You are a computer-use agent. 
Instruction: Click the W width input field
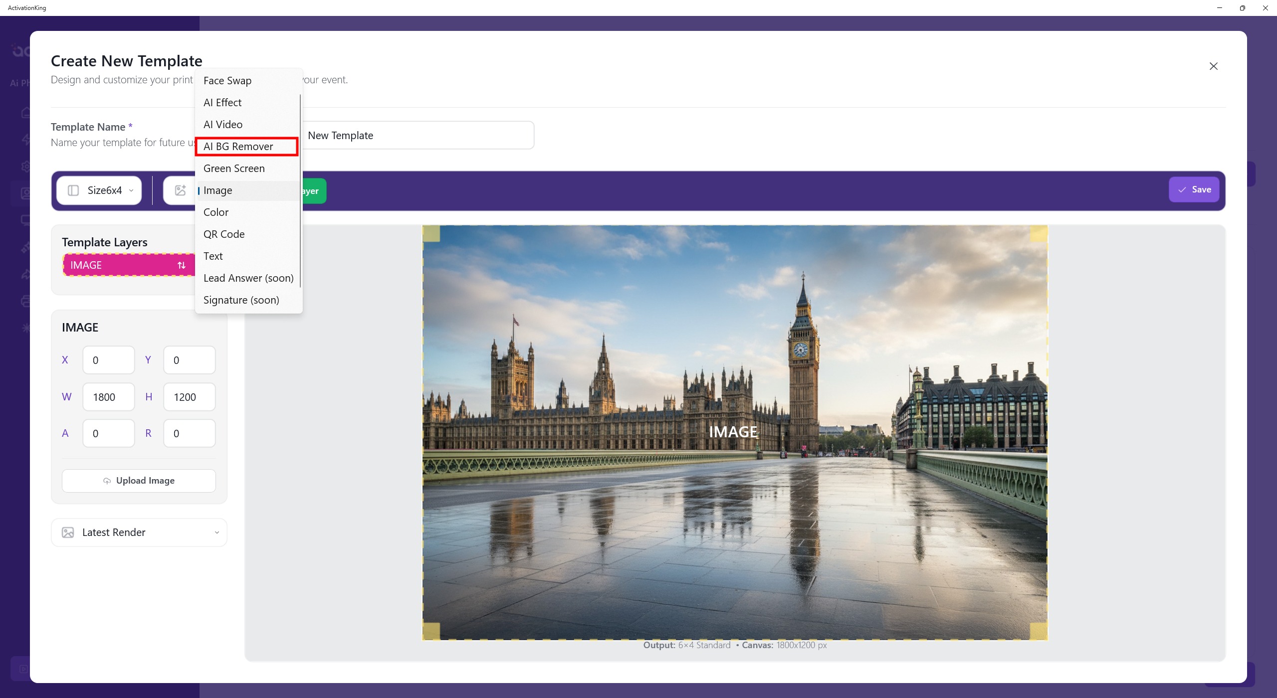click(109, 397)
